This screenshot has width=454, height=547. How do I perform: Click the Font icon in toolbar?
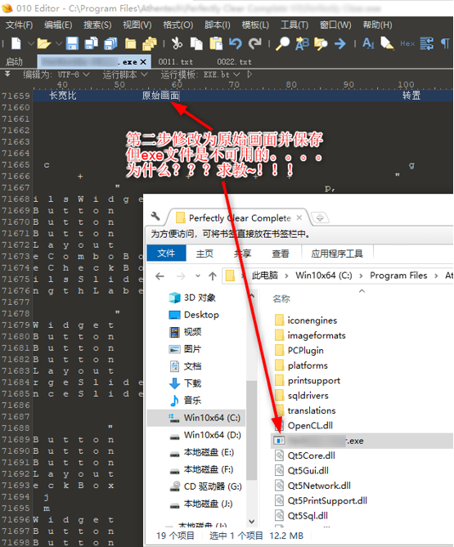pyautogui.click(x=368, y=43)
